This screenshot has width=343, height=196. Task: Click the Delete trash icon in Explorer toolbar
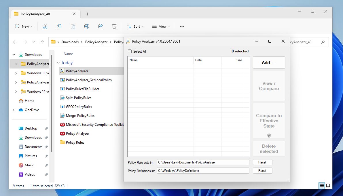[x=114, y=26]
